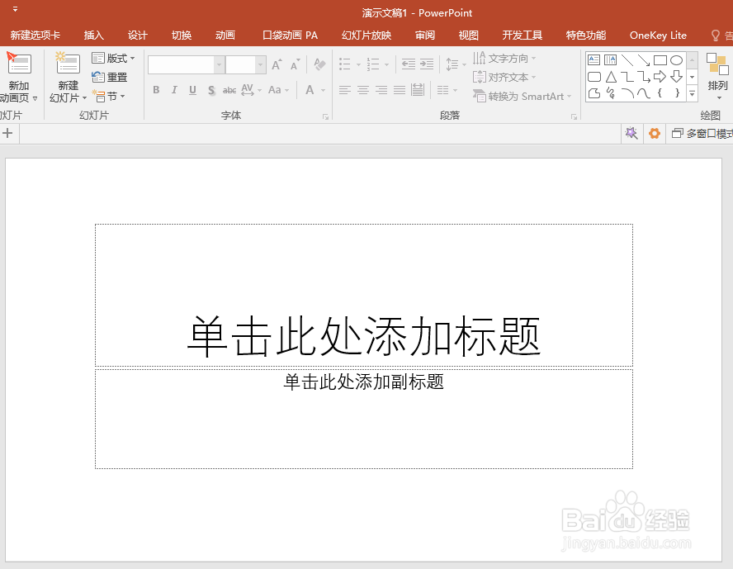Select the rectangle shape tool
This screenshot has height=569, width=733.
(x=660, y=61)
